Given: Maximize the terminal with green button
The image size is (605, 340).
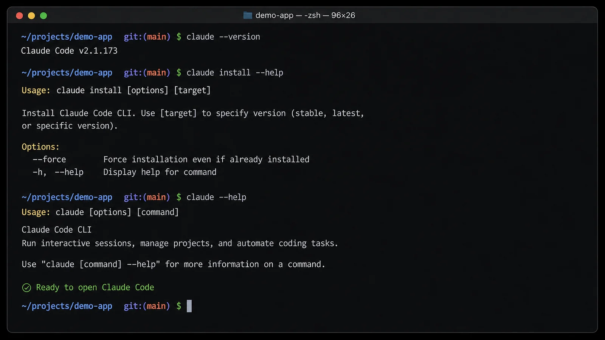Looking at the screenshot, I should point(43,15).
